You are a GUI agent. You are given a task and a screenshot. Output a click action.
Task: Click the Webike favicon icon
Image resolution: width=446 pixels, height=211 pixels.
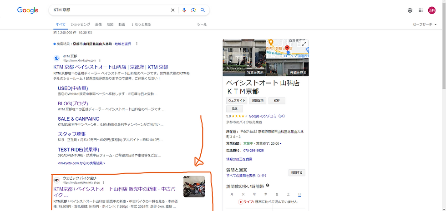pos(56,181)
